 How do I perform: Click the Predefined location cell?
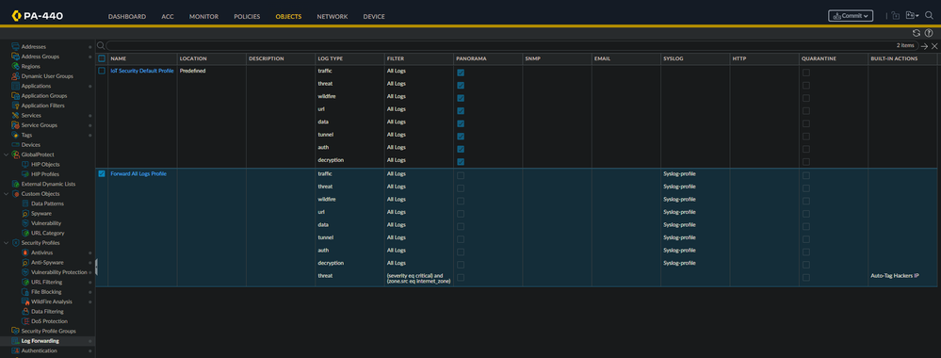pos(193,71)
